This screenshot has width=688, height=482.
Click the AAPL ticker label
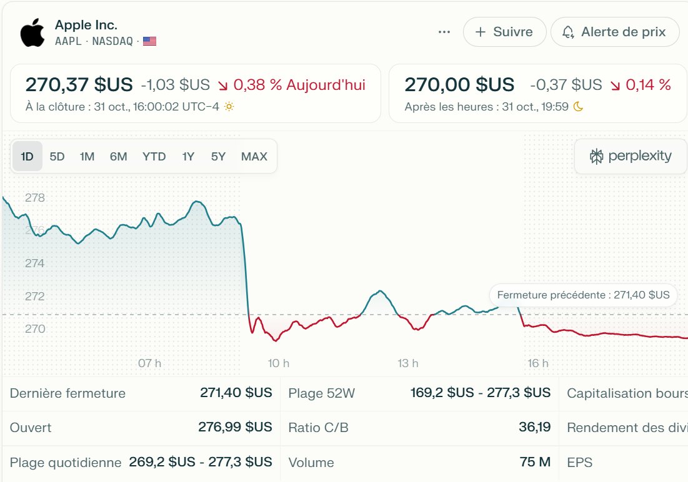click(68, 41)
